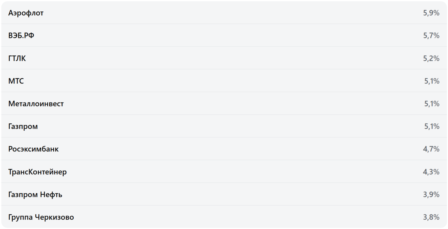Click the 5,2% share of ГТЛК

click(431, 58)
